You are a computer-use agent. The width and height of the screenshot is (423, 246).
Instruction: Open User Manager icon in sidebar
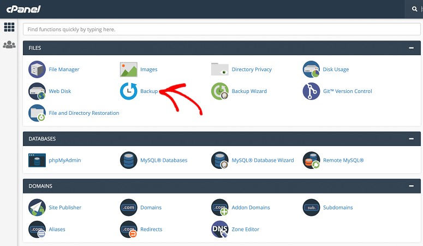point(9,45)
